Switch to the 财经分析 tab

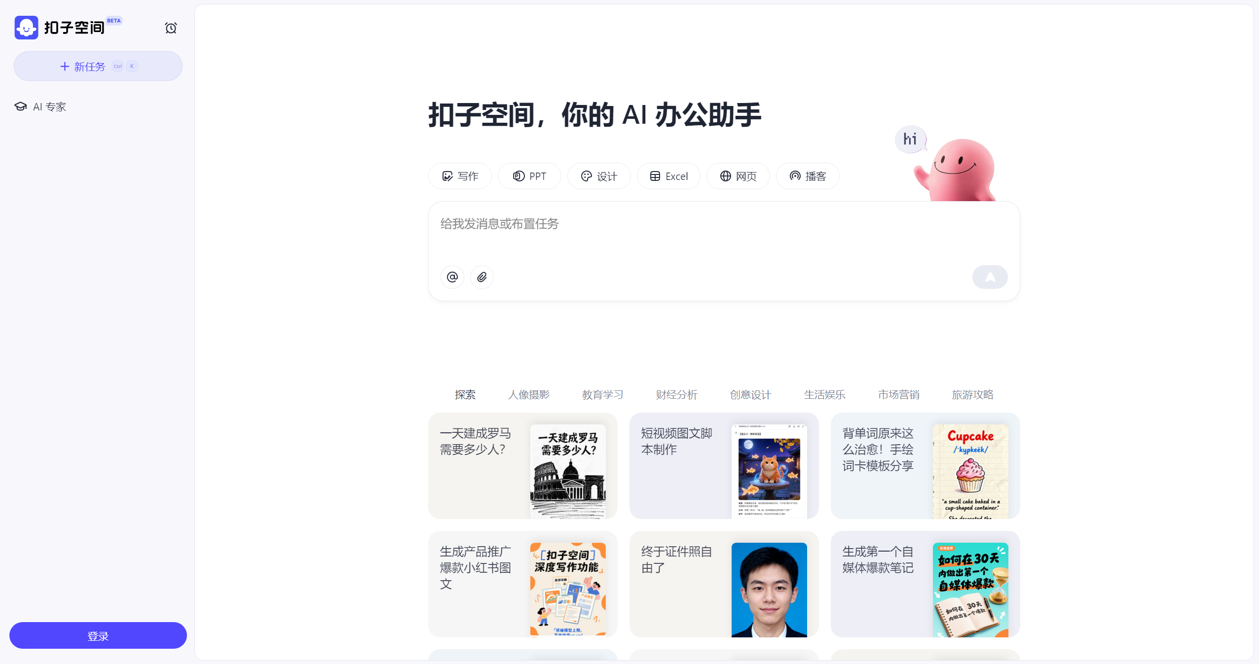[677, 394]
